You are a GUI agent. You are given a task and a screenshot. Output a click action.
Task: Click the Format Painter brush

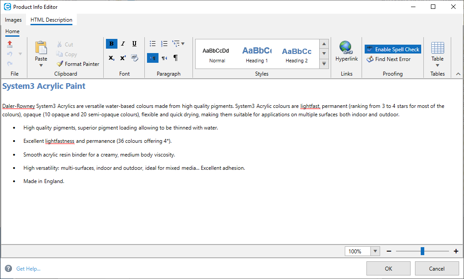(78, 64)
